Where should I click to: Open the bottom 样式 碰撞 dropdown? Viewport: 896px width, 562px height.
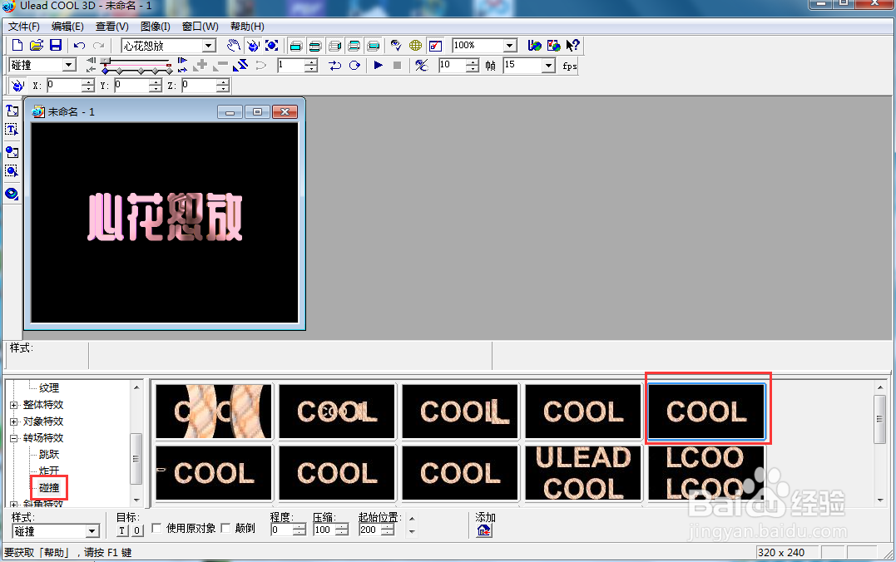92,531
